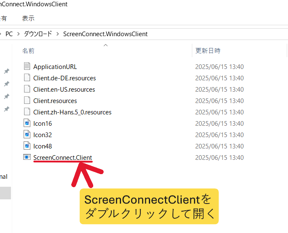Screen dimensions: 288x233
Task: Go to PC in breadcrumb path
Action: tap(9, 34)
